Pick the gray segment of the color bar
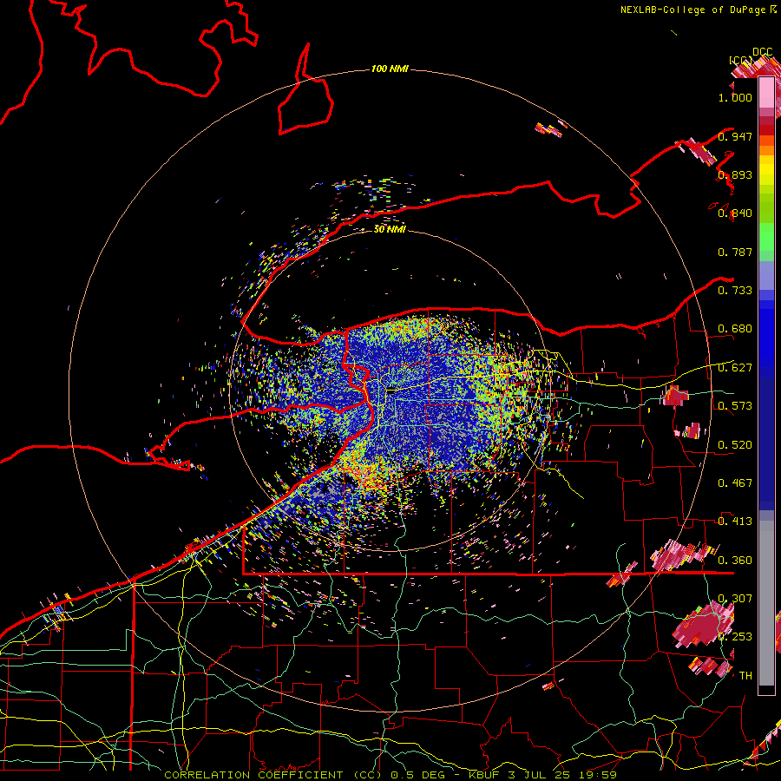Screen dimensions: 781x781 [x=766, y=603]
